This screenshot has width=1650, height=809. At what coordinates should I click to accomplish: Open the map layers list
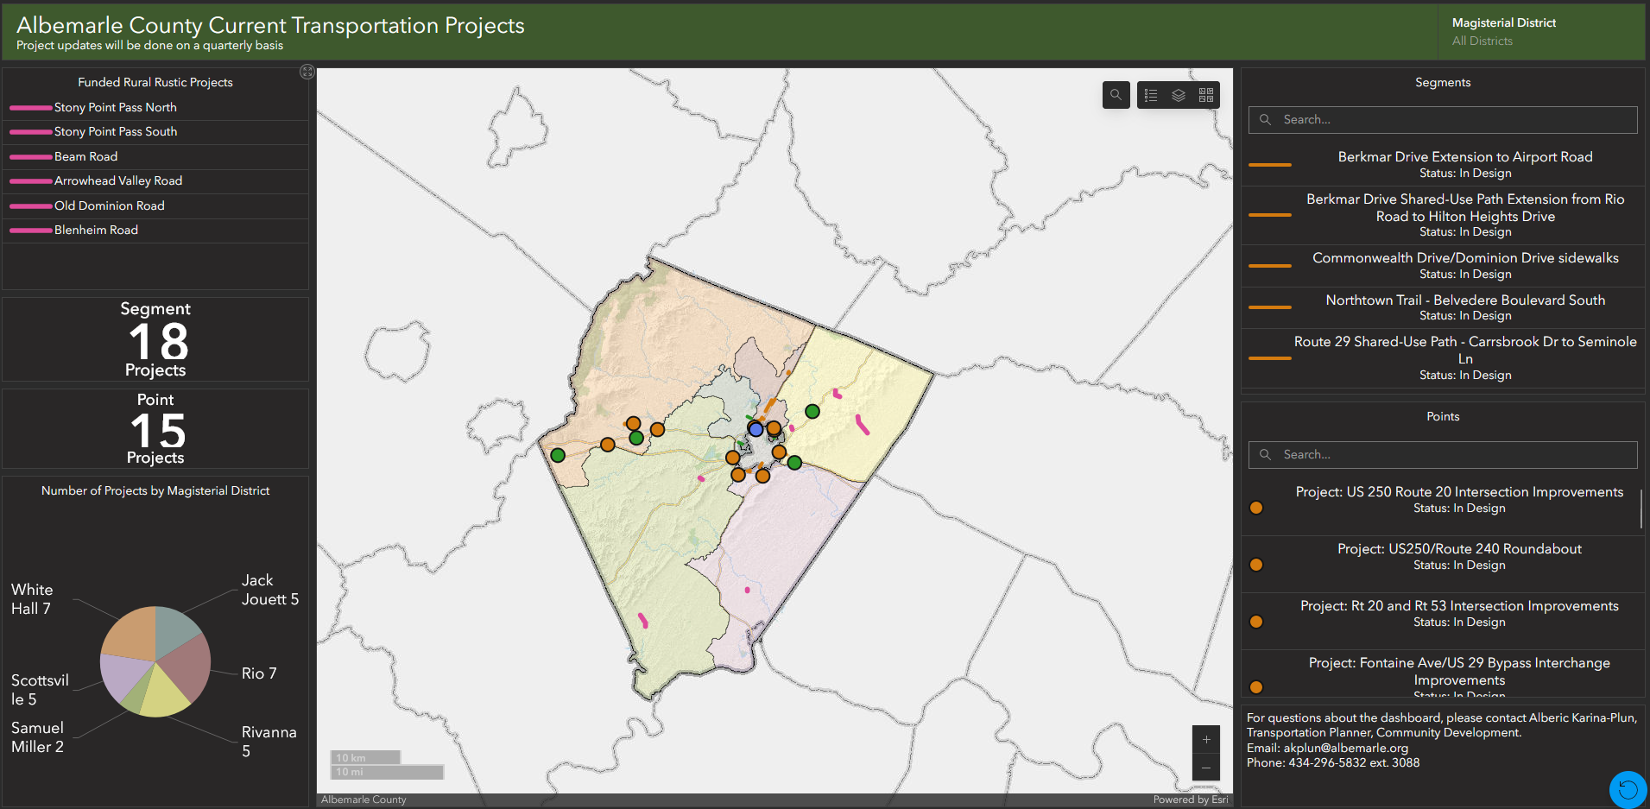[x=1179, y=95]
